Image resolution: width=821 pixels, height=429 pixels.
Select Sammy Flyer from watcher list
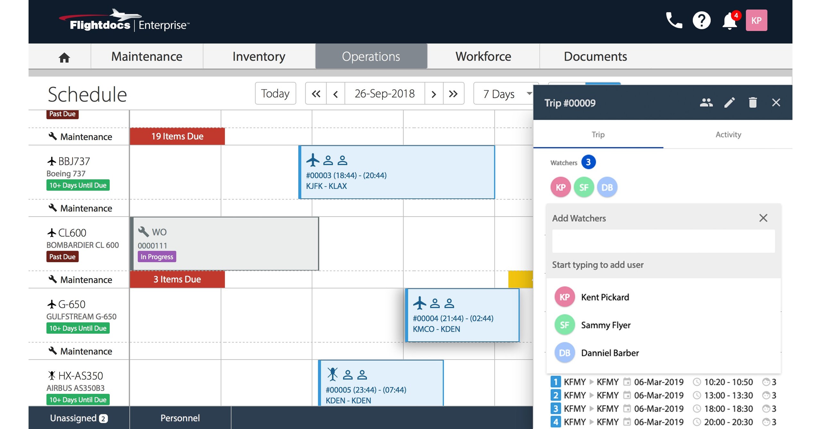coord(605,325)
